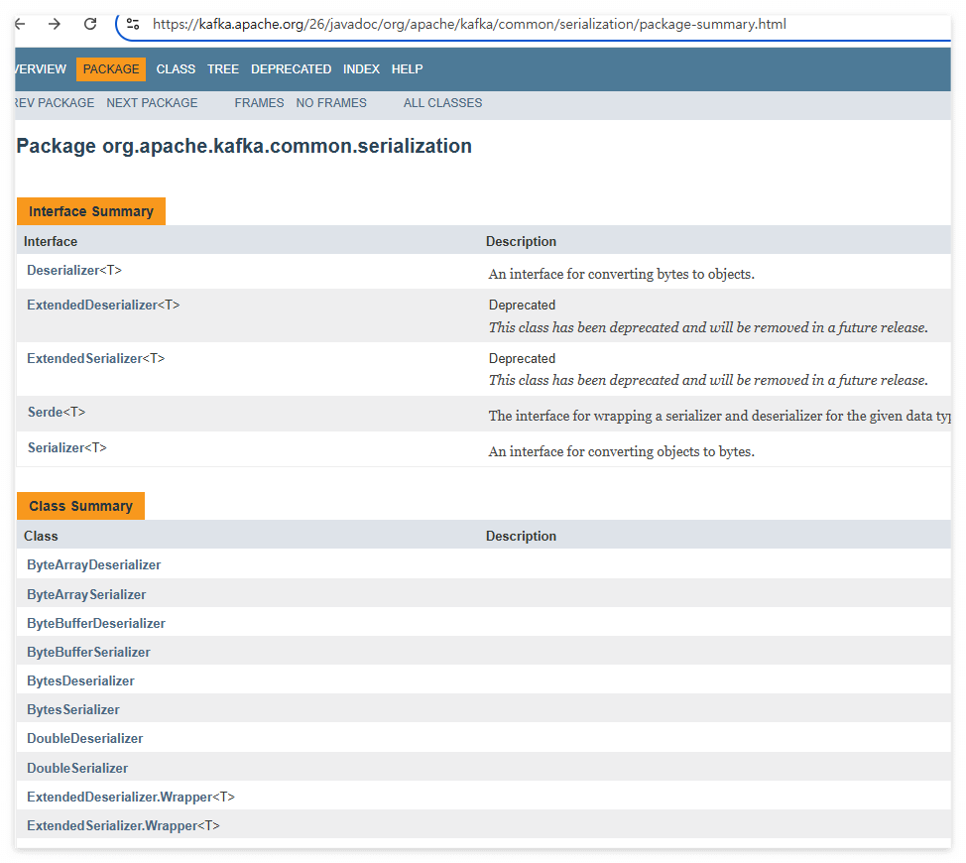Open the ByteArrayDeserializer class link
Screen dimensions: 966x863
click(93, 564)
